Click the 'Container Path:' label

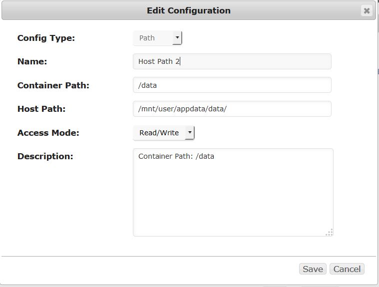53,85
